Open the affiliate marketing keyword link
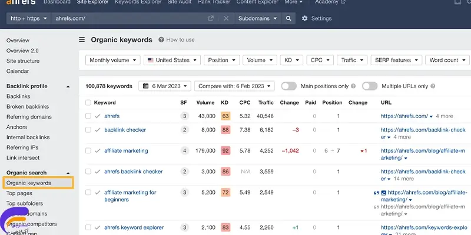 [x=126, y=151]
